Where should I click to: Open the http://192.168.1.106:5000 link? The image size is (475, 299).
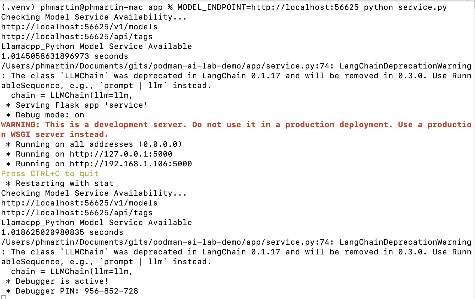pyautogui.click(x=131, y=164)
